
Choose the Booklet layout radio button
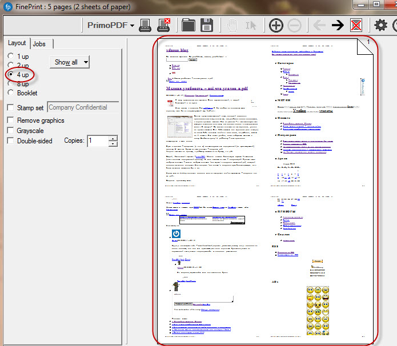pos(11,92)
